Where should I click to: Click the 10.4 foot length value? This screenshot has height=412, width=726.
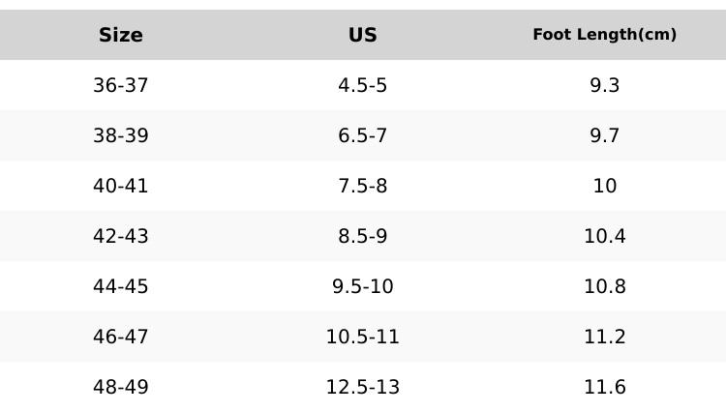604,236
